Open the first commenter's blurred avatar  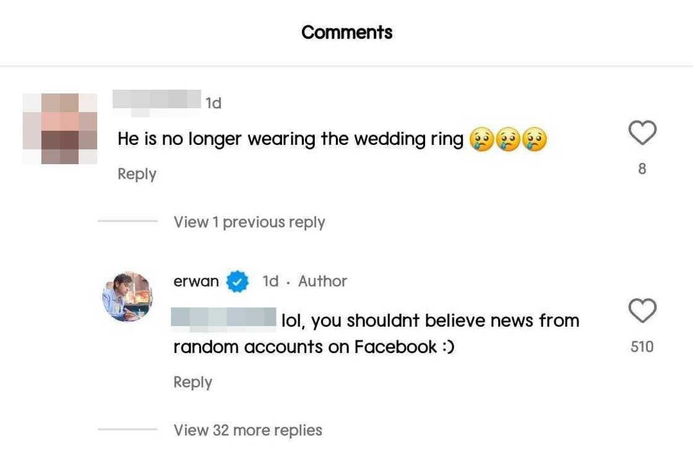60,128
